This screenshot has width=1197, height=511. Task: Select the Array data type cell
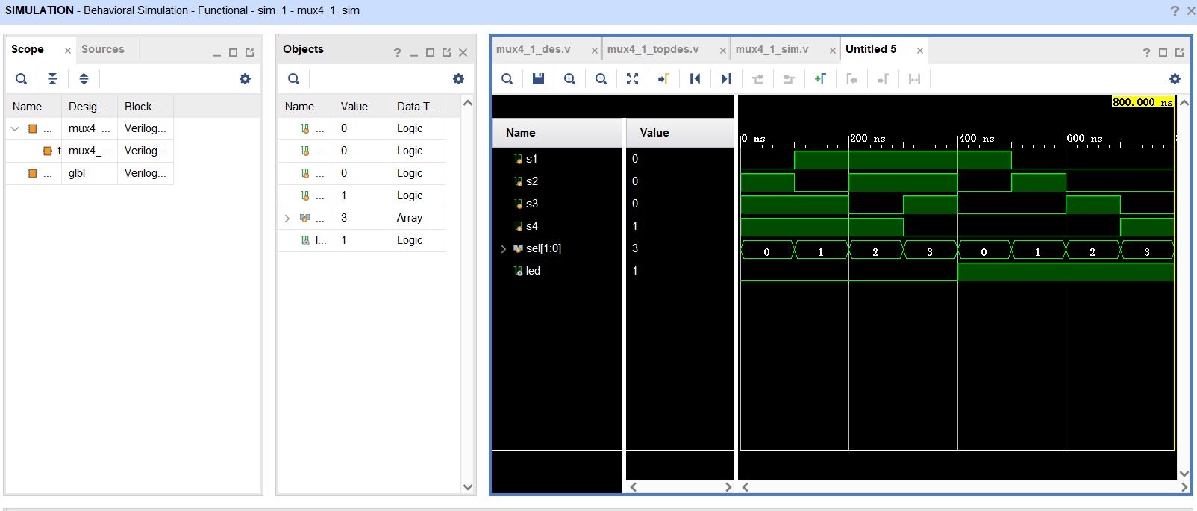click(x=417, y=218)
